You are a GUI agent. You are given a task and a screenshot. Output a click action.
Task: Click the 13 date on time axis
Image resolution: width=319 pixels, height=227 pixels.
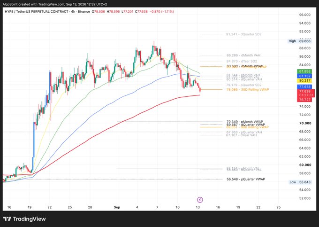197,207
